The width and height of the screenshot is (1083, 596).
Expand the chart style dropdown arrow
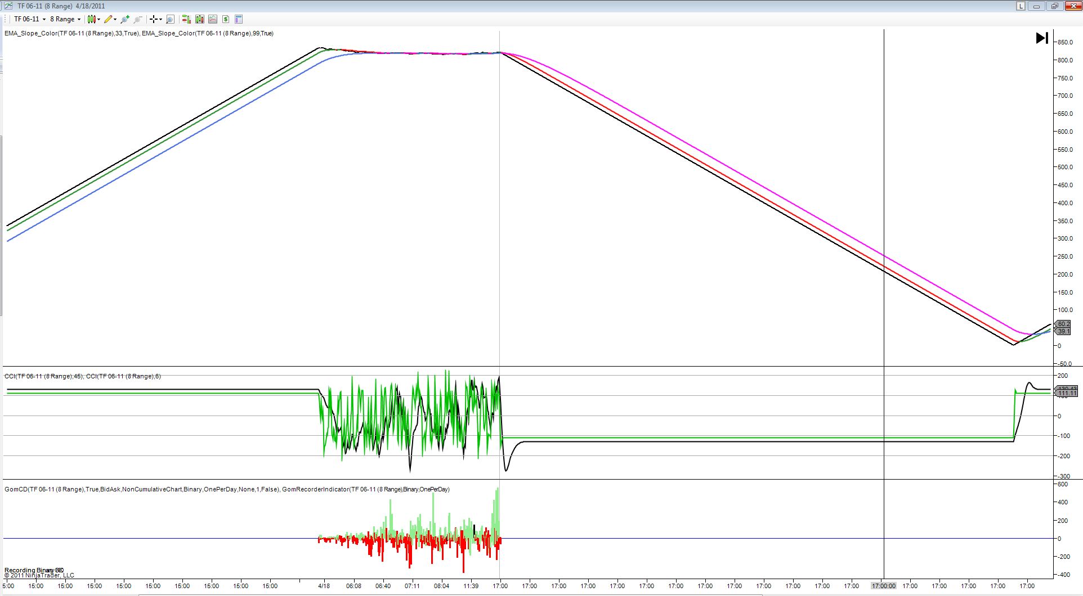pyautogui.click(x=99, y=19)
